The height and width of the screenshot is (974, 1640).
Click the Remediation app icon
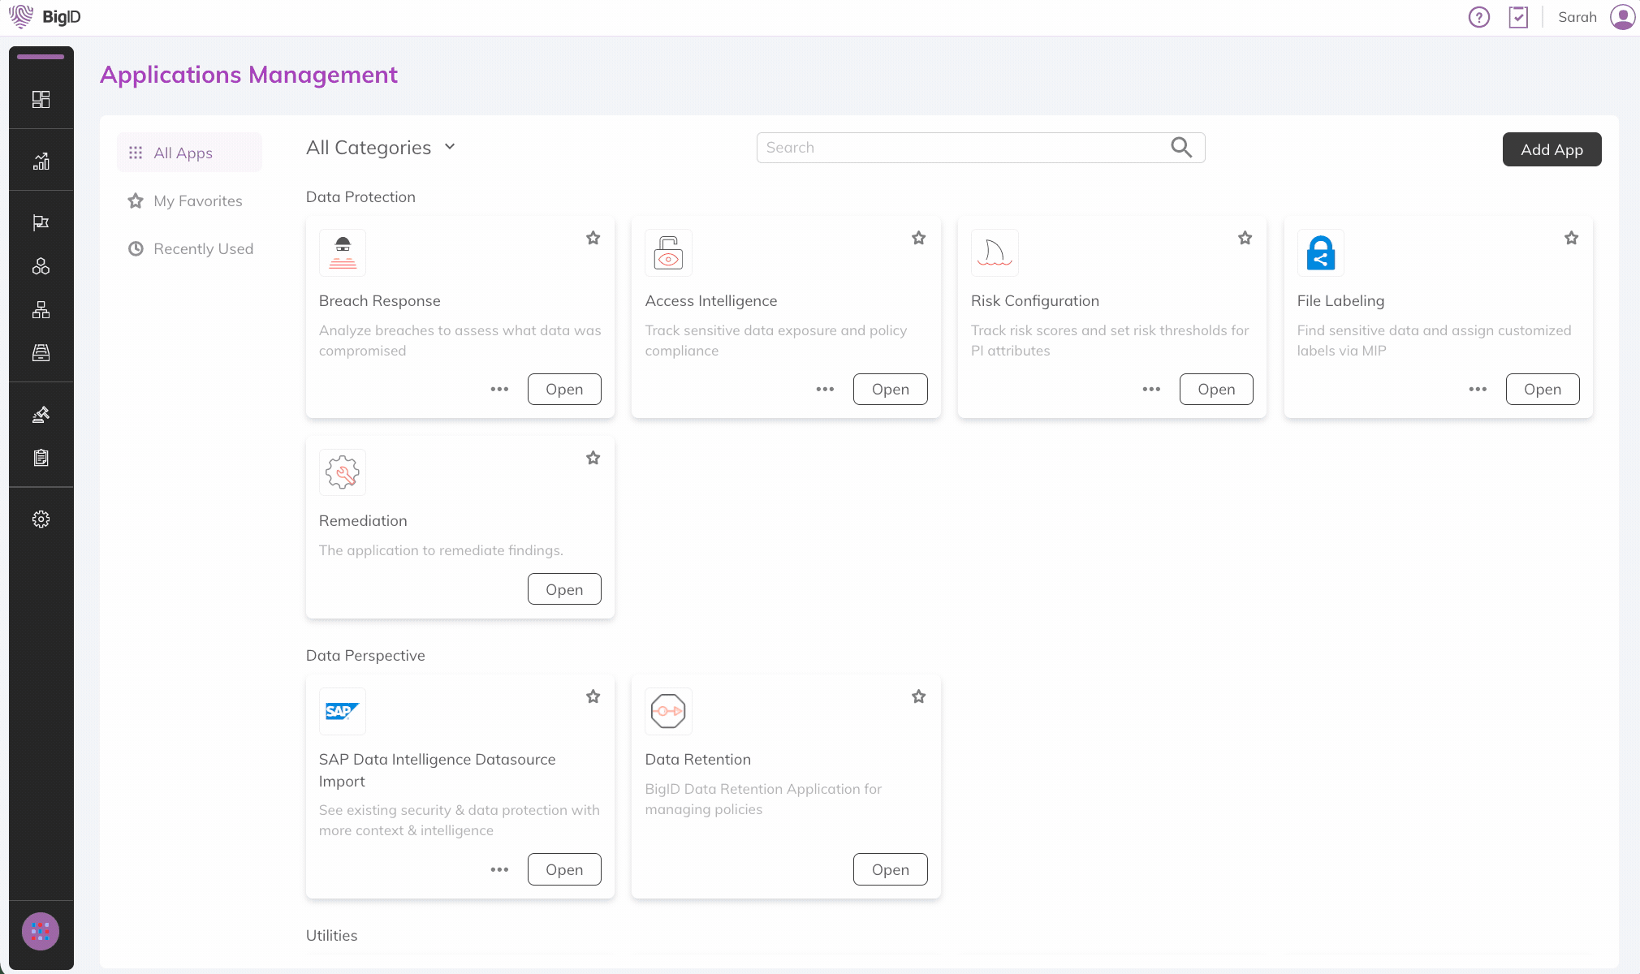(342, 472)
